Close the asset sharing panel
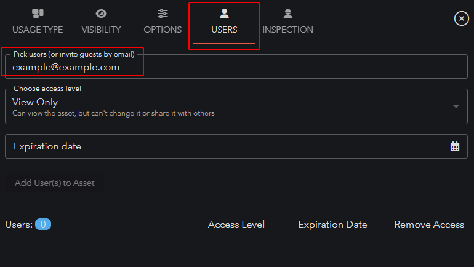Screen dimensions: 474x267 (461, 18)
